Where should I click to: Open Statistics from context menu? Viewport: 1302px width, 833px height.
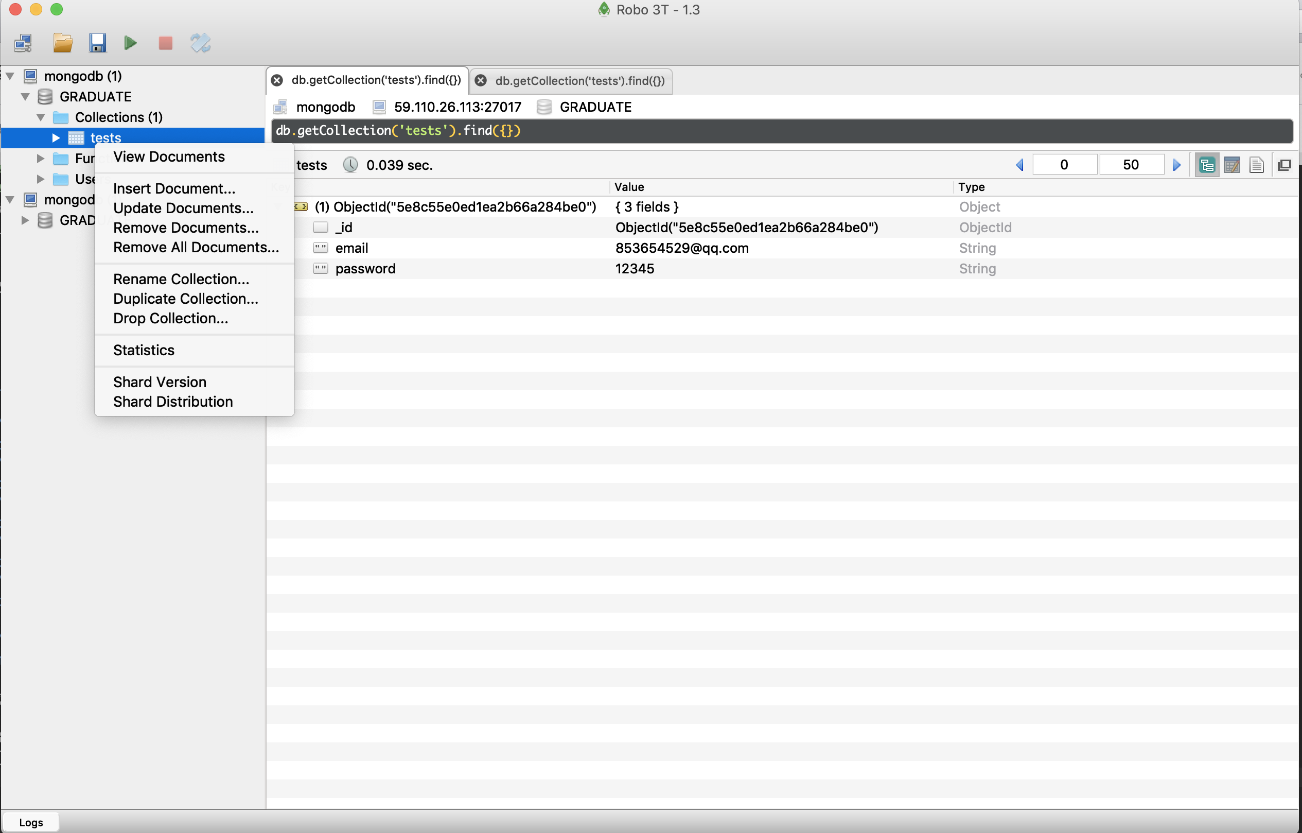(x=194, y=350)
